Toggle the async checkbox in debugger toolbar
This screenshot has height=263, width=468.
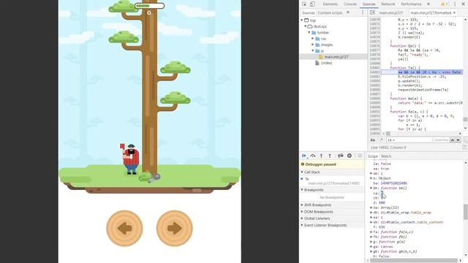click(x=360, y=156)
